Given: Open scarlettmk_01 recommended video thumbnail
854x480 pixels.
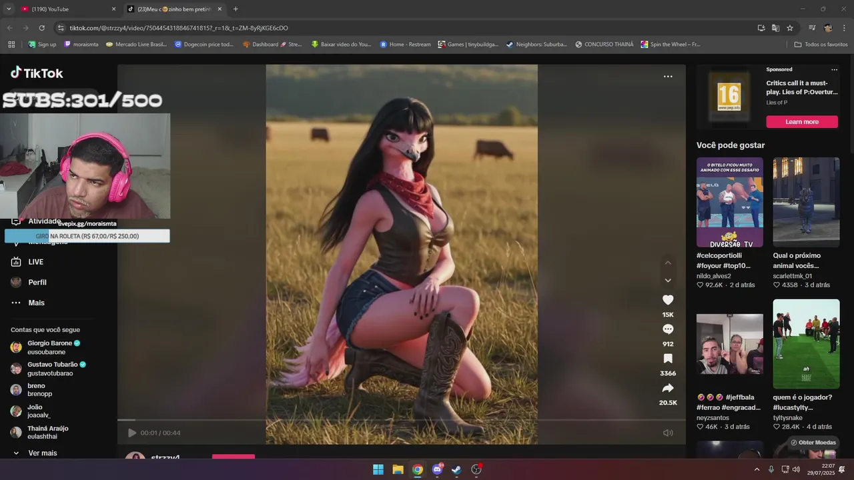Looking at the screenshot, I should click(x=806, y=202).
